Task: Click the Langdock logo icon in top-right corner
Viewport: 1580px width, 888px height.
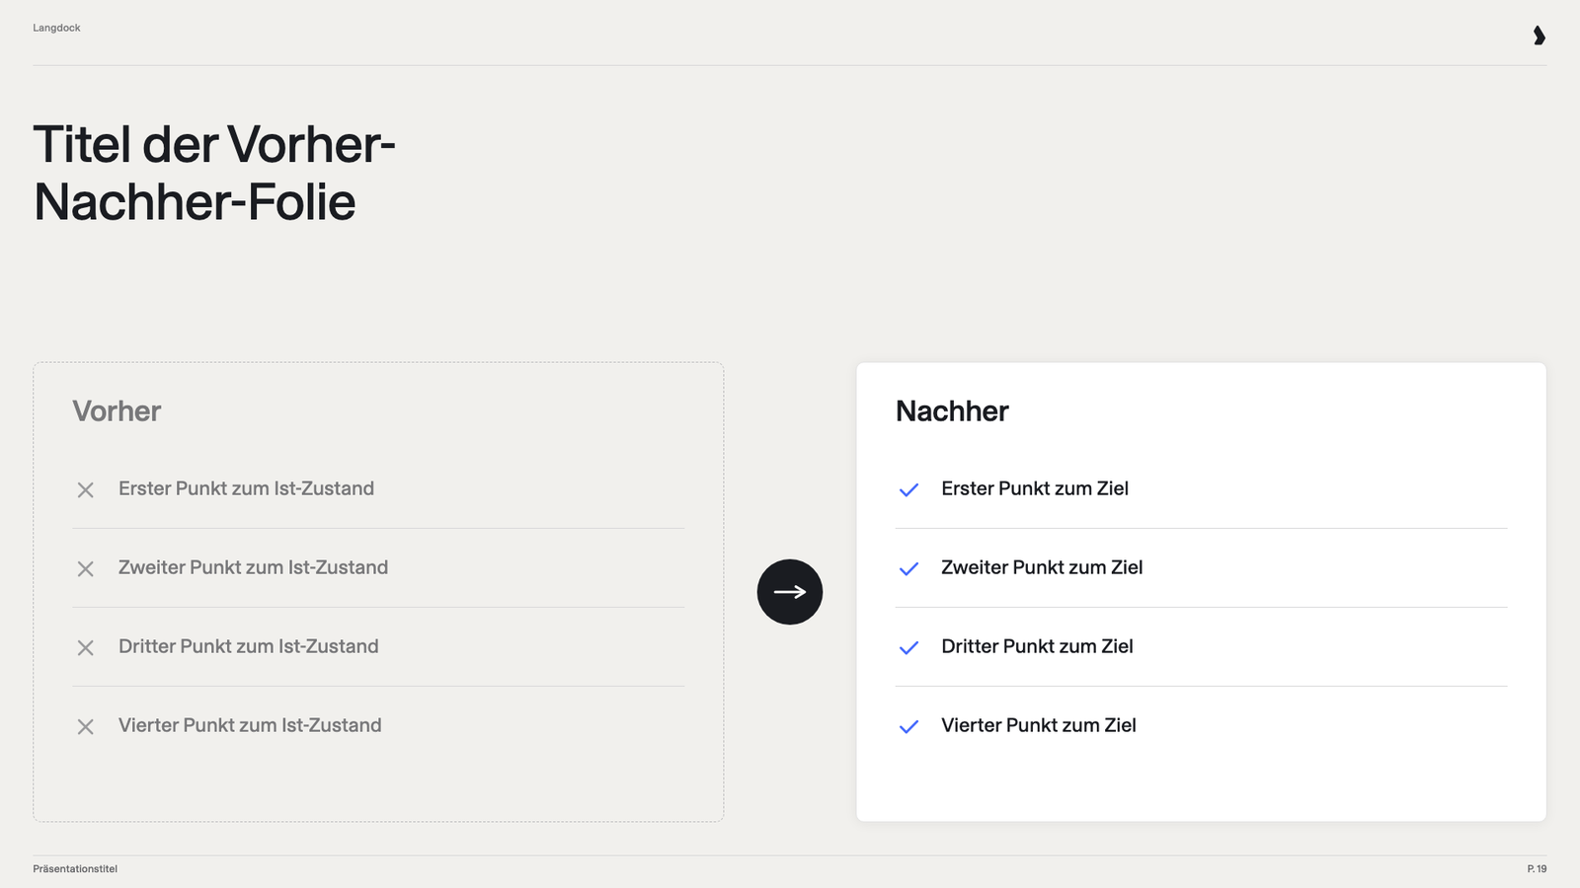Action: (1539, 36)
